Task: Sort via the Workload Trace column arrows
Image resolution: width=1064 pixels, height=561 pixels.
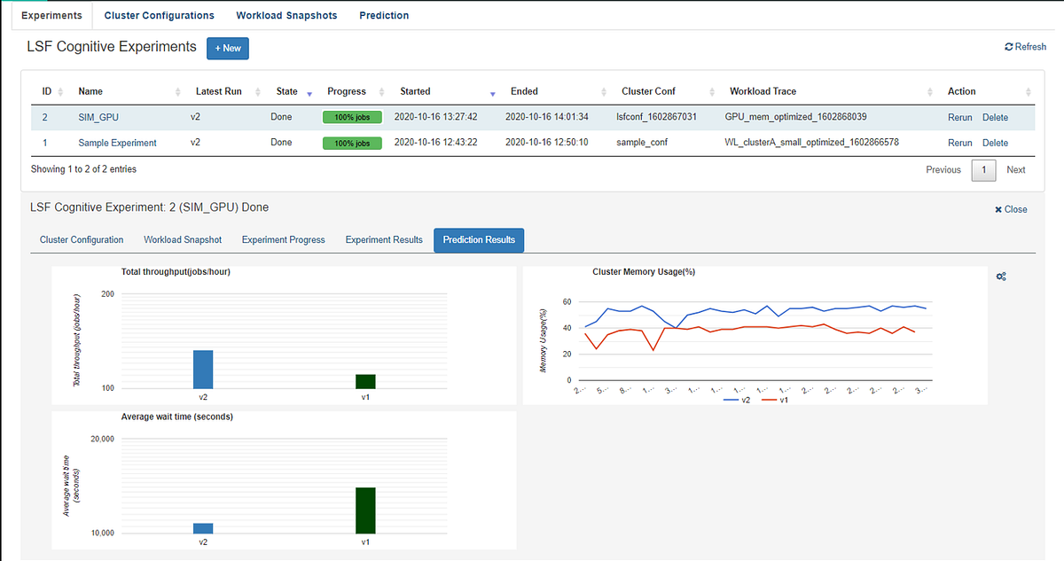Action: pyautogui.click(x=929, y=91)
